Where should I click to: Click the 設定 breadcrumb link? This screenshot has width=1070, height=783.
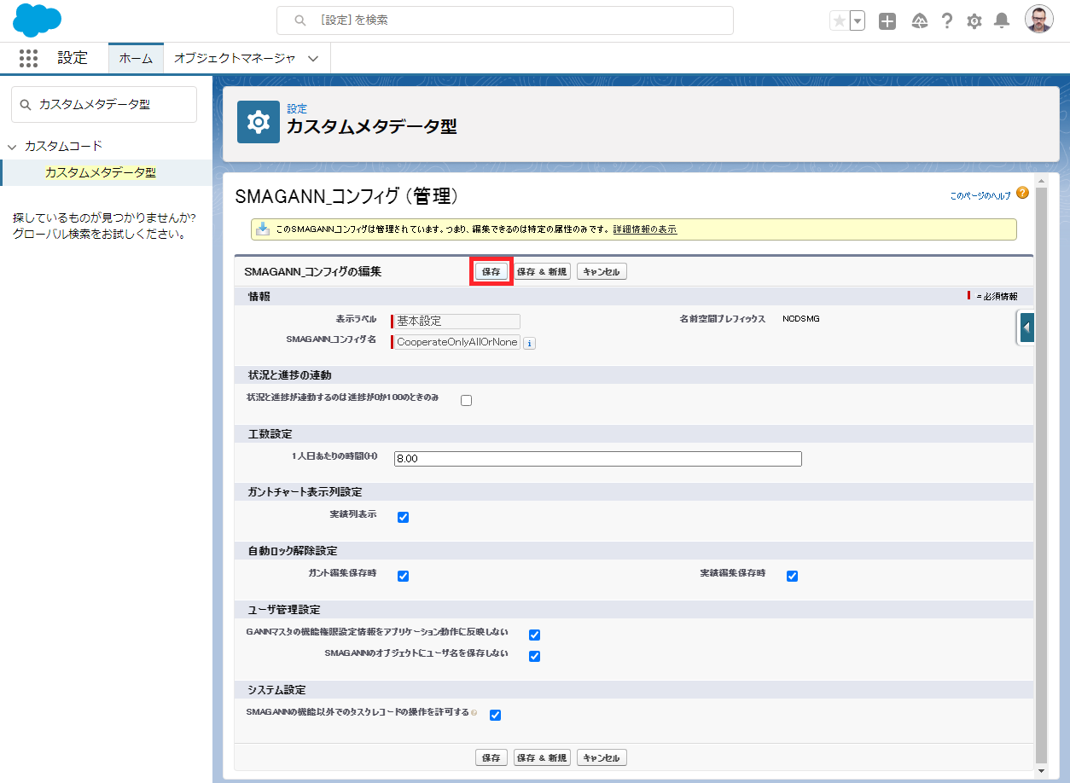point(297,109)
